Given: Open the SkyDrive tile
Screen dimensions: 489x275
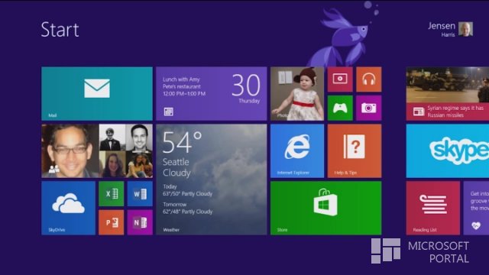Looking at the screenshot, I should tap(68, 208).
